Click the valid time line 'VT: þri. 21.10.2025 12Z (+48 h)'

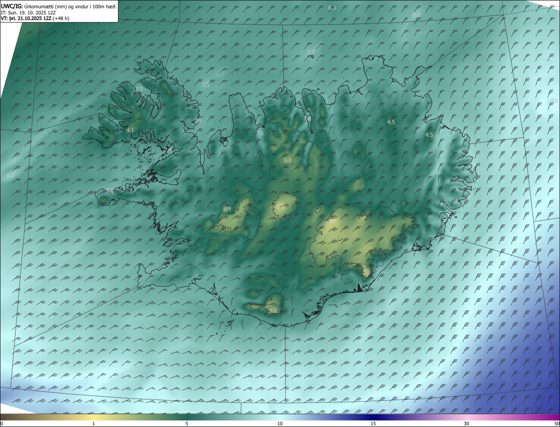[35, 18]
